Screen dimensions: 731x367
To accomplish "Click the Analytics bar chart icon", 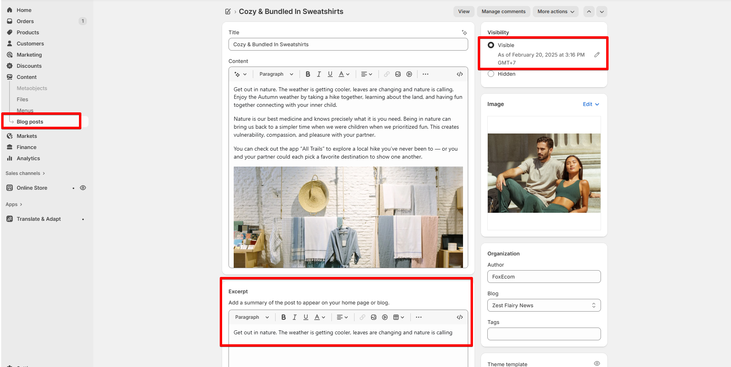I will coord(10,158).
